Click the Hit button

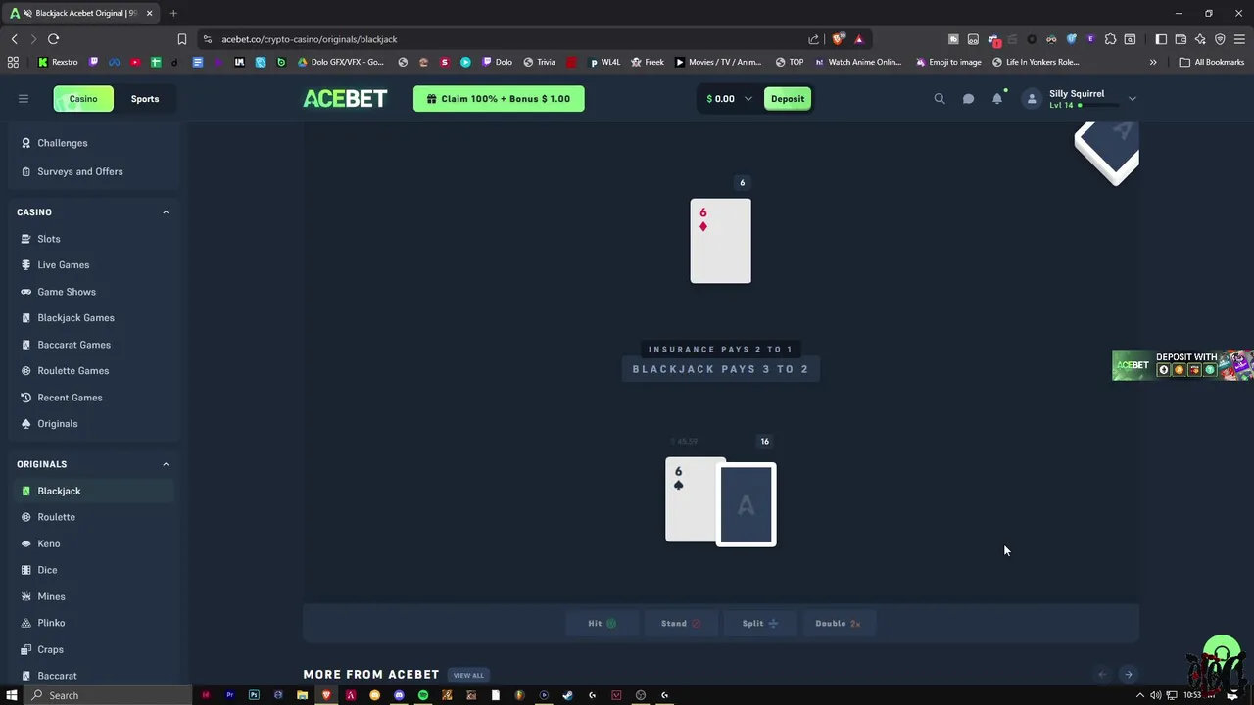(x=602, y=624)
